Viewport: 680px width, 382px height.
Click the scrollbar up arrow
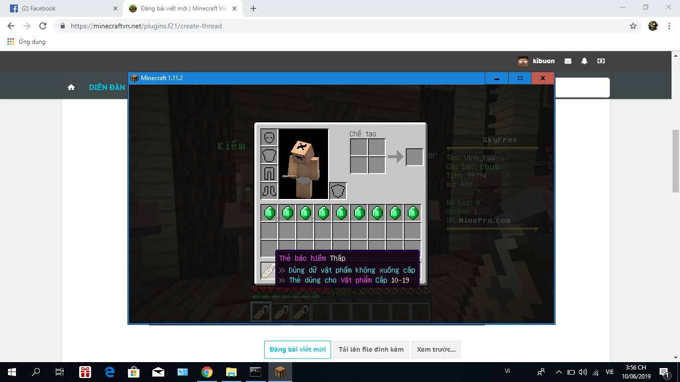pos(676,55)
